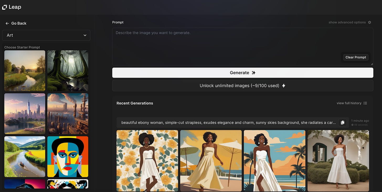382x192 pixels.
Task: Select the paint splatter abstract starter prompt
Action: [68, 184]
